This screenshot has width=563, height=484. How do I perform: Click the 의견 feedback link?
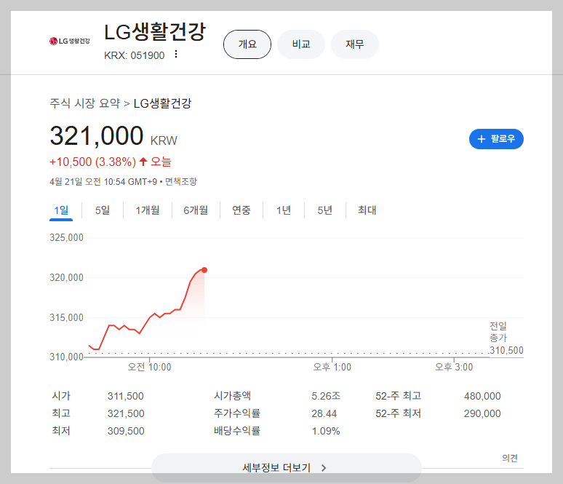510,458
